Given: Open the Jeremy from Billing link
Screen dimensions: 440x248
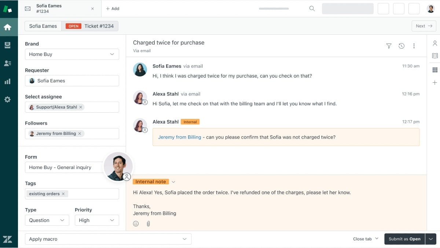Looking at the screenshot, I should [179, 137].
